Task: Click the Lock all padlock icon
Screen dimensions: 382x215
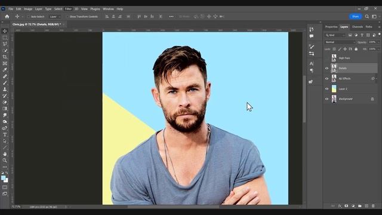Action: pyautogui.click(x=356, y=49)
